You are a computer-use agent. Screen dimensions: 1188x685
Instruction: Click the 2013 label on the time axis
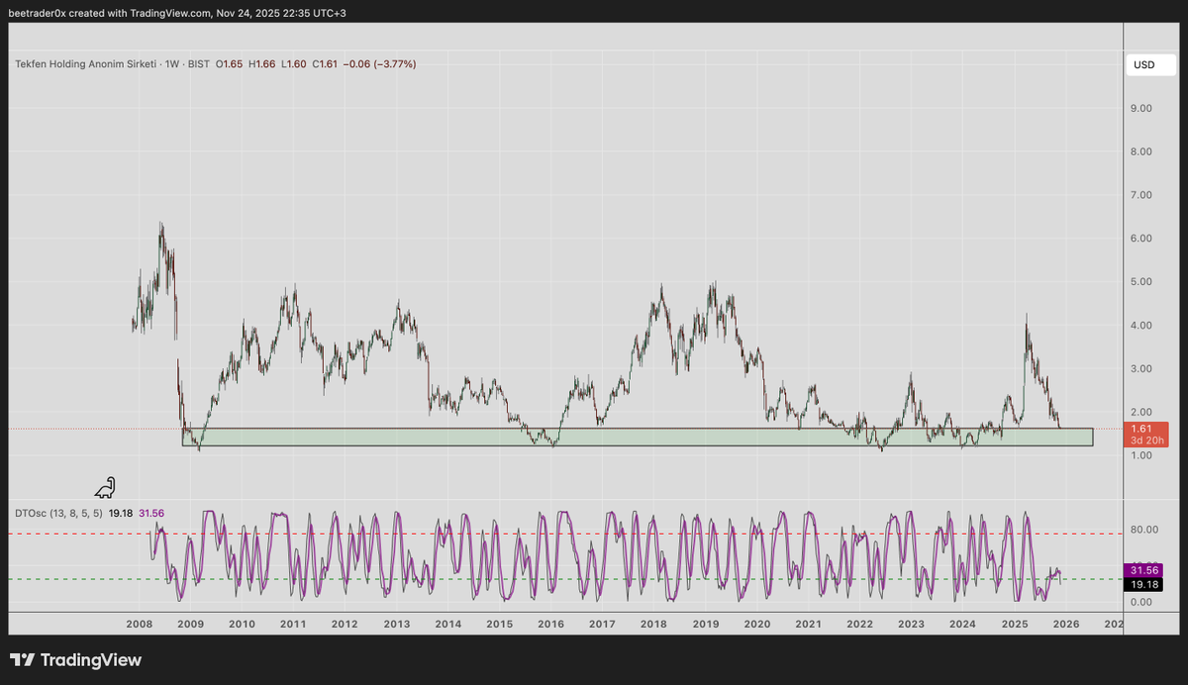(x=396, y=625)
